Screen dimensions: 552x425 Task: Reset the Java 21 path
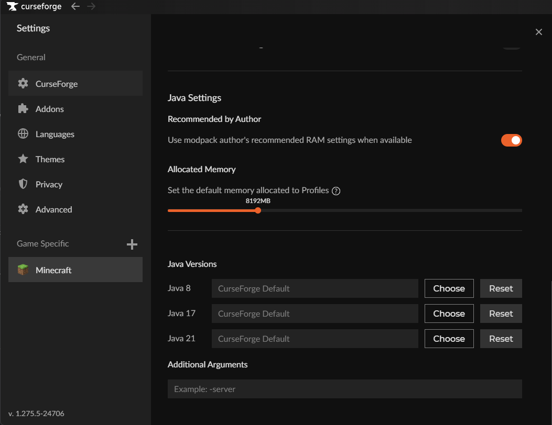501,339
